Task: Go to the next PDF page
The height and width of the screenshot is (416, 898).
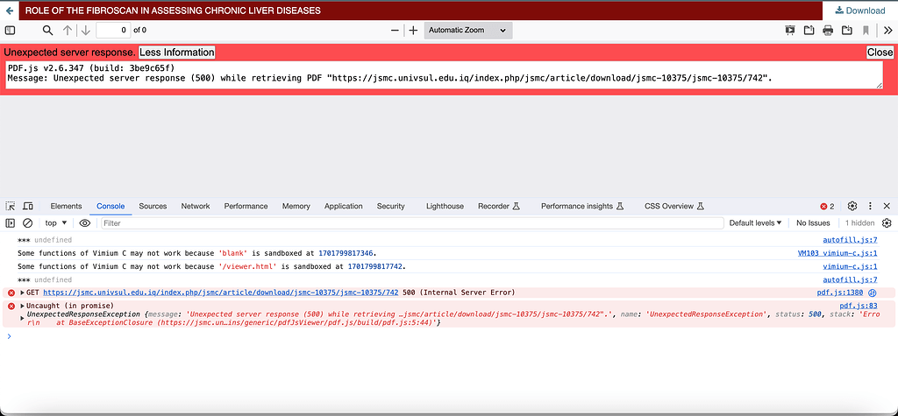Action: tap(85, 31)
